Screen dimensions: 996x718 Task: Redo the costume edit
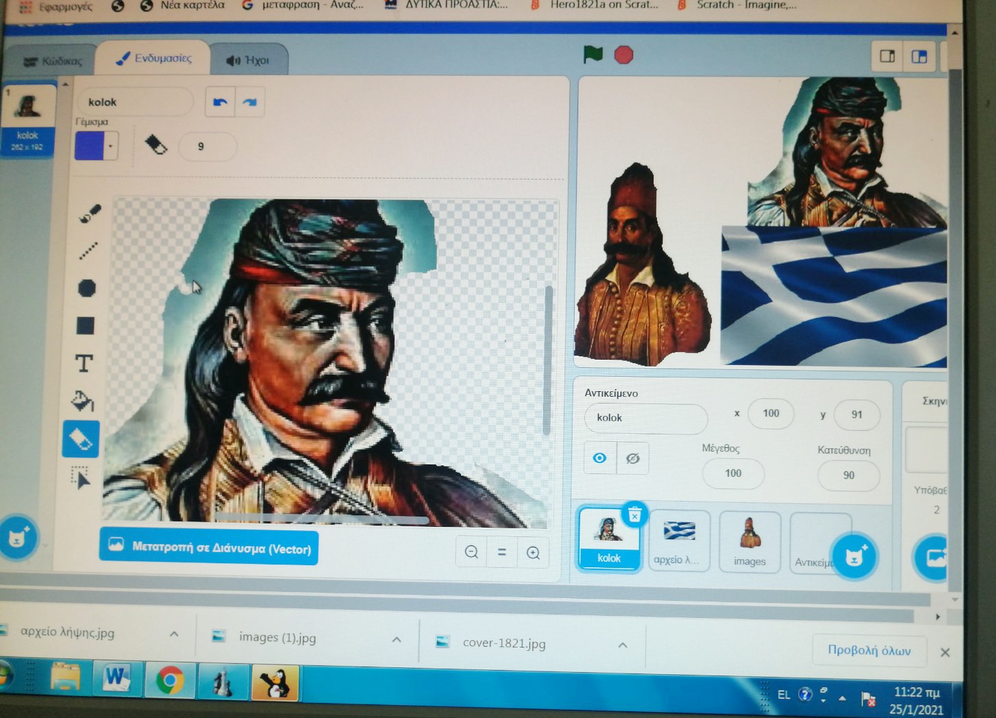click(x=250, y=102)
